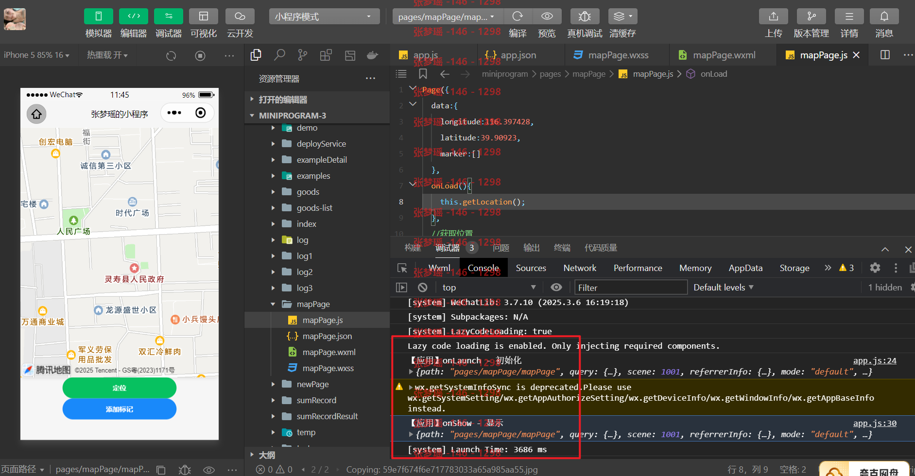Open the Performance tab
The width and height of the screenshot is (915, 476).
pyautogui.click(x=638, y=268)
